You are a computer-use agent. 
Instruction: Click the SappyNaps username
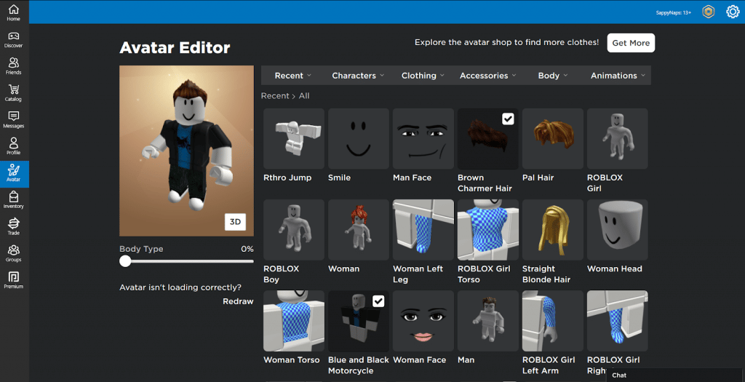pyautogui.click(x=673, y=12)
